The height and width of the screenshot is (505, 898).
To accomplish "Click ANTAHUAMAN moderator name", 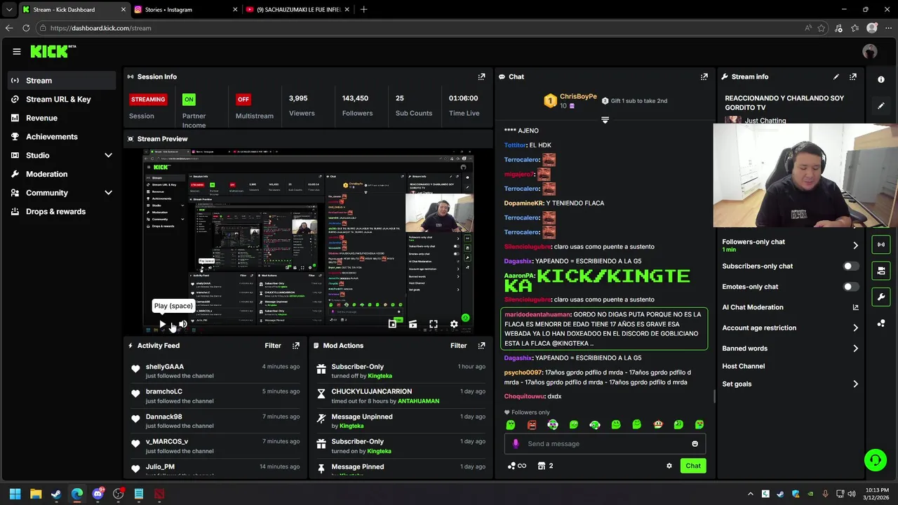I will click(x=418, y=401).
